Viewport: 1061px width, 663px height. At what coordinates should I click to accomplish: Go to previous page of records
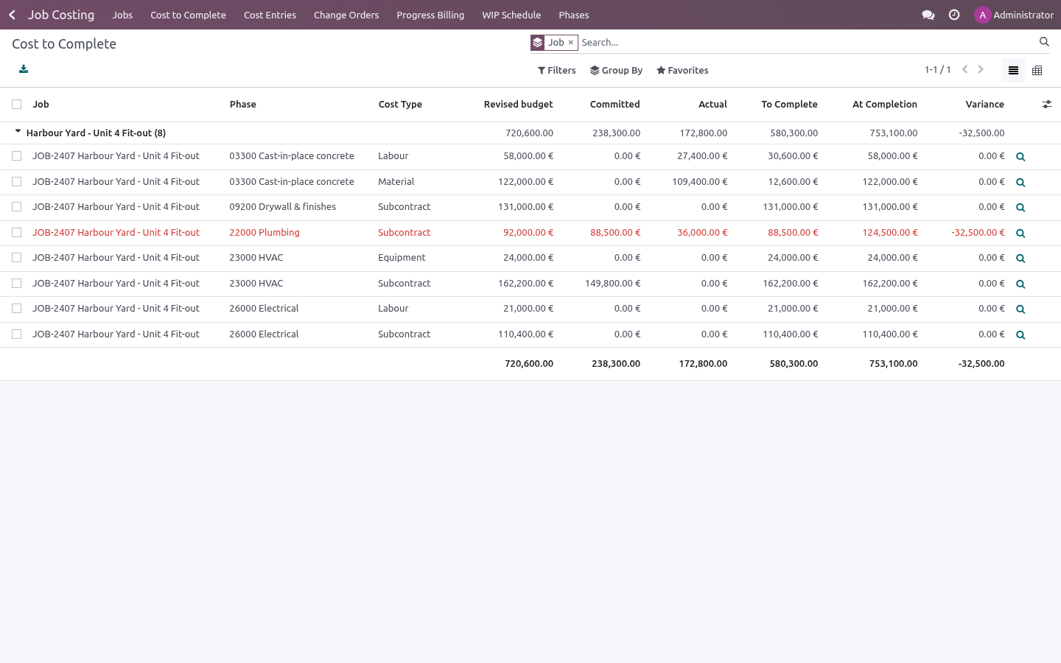(964, 69)
